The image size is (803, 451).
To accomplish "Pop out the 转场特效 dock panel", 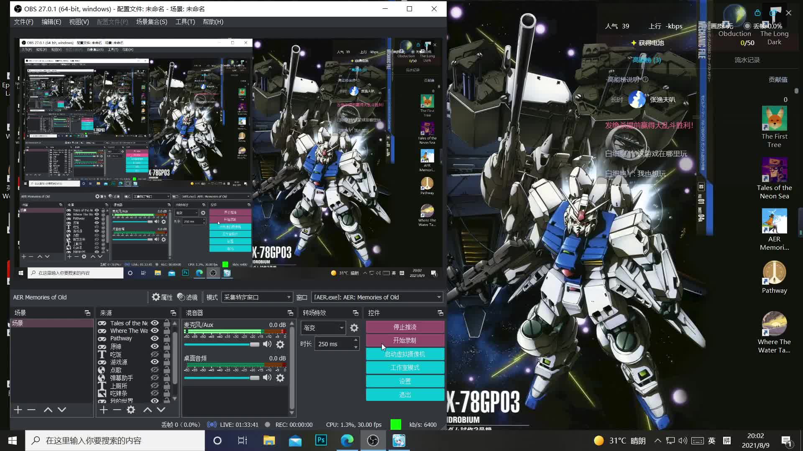I will (x=355, y=313).
